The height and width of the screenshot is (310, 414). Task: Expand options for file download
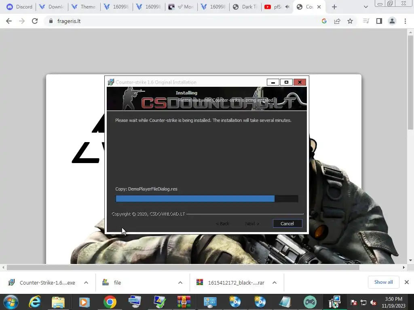point(180,283)
